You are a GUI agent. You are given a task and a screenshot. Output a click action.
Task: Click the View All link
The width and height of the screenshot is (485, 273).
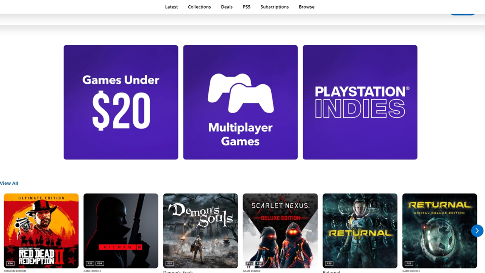click(9, 183)
